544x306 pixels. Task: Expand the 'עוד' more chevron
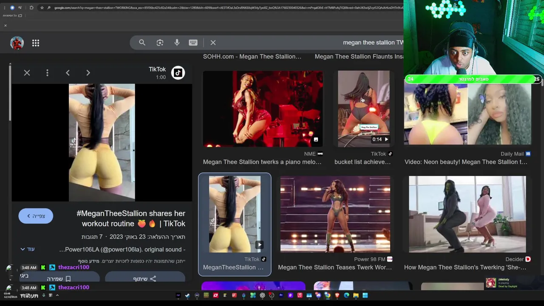coord(27,249)
